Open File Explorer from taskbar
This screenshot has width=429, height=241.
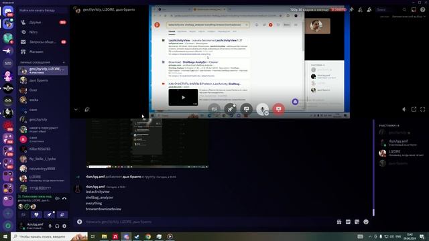click(x=105, y=236)
